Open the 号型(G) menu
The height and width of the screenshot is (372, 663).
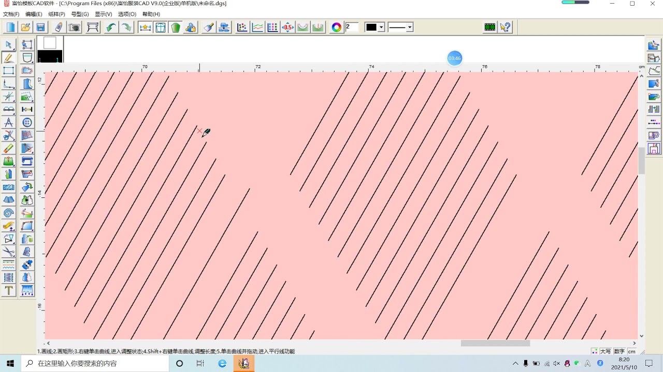(x=80, y=14)
